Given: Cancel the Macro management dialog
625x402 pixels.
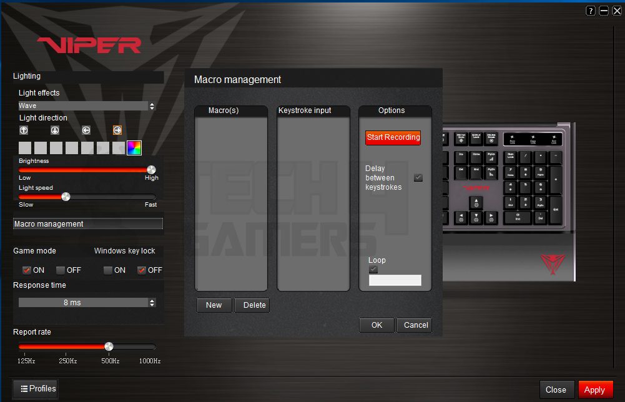Looking at the screenshot, I should [414, 325].
